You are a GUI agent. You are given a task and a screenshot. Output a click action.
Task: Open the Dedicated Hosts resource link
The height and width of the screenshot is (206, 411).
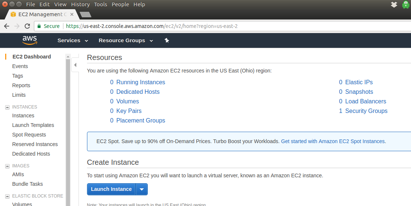click(x=138, y=92)
